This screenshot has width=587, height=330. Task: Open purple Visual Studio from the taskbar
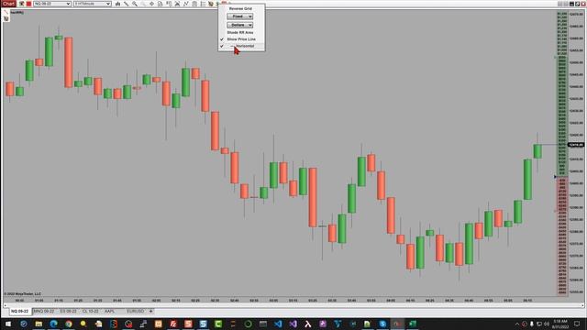coord(293,324)
